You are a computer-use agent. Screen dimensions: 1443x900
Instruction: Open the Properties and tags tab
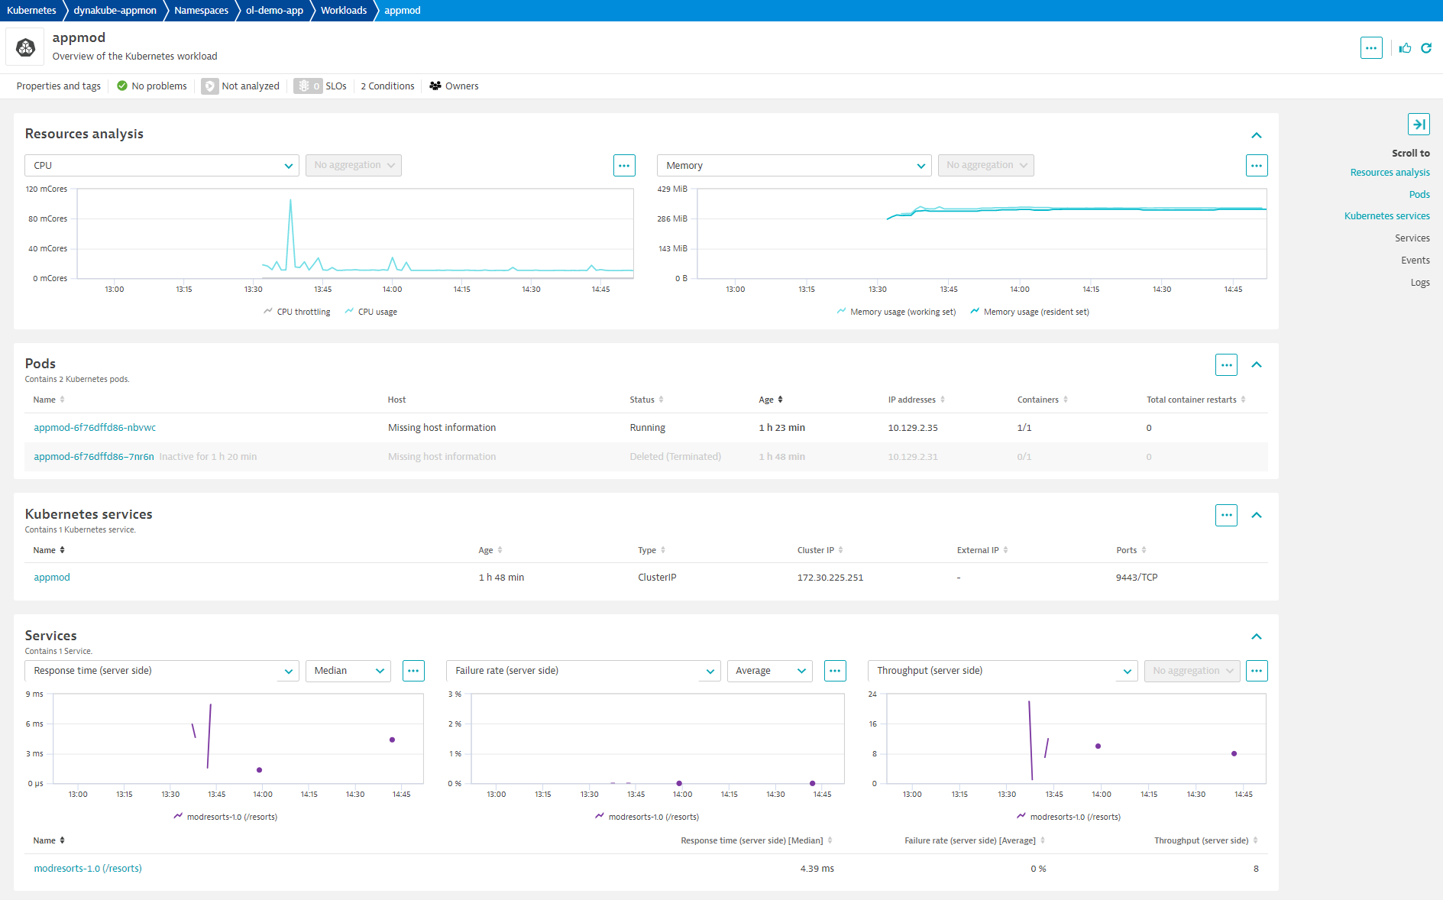[x=59, y=86]
